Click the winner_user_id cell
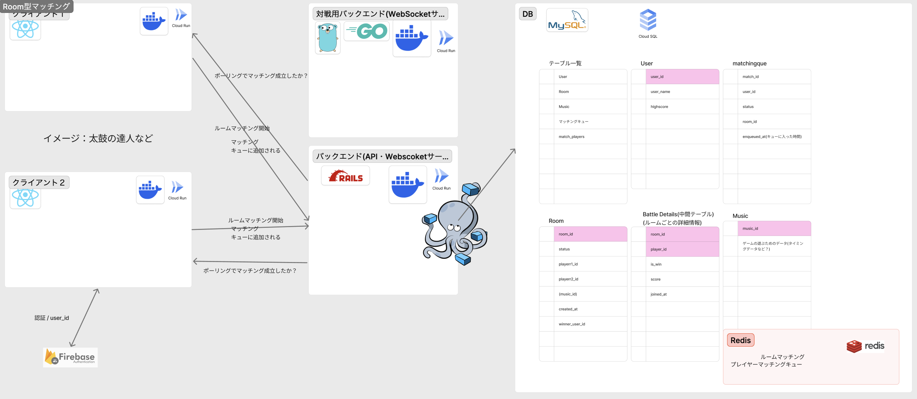This screenshot has width=917, height=399. (591, 324)
